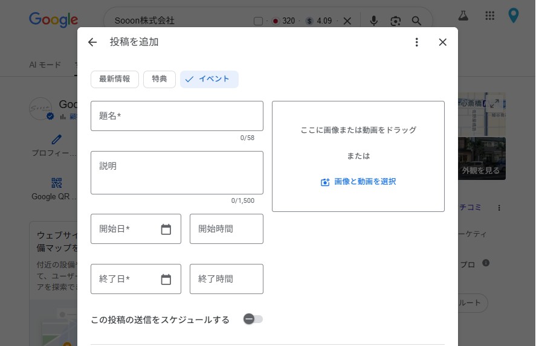
Task: Click the 題名 title input field
Action: pyautogui.click(x=177, y=116)
